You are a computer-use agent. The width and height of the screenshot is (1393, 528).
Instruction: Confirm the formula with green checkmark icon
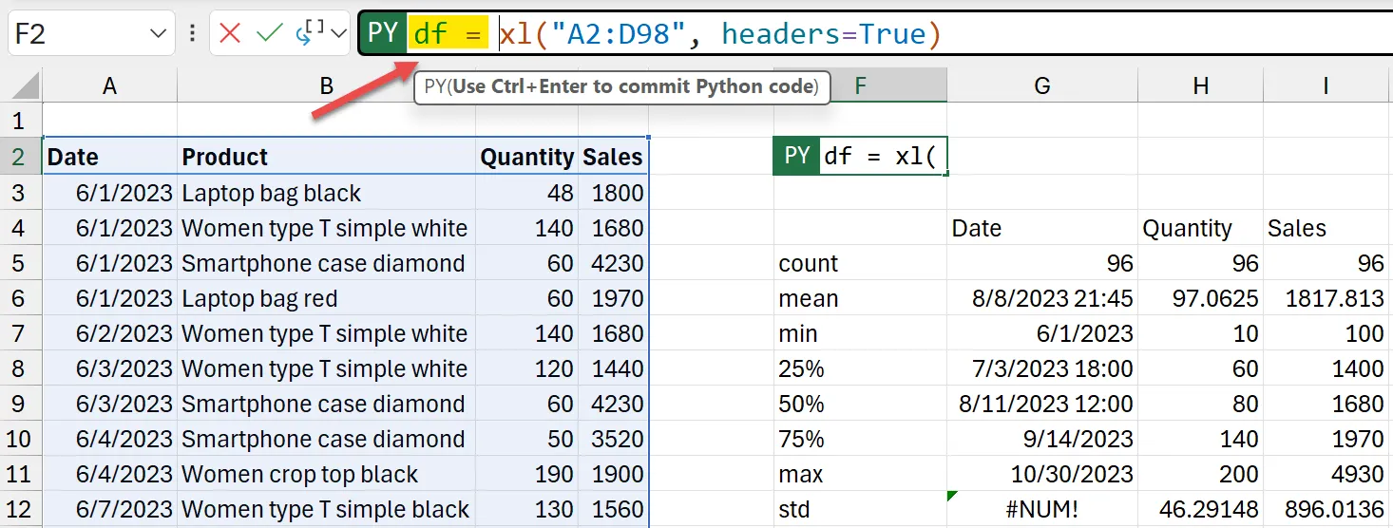(271, 34)
